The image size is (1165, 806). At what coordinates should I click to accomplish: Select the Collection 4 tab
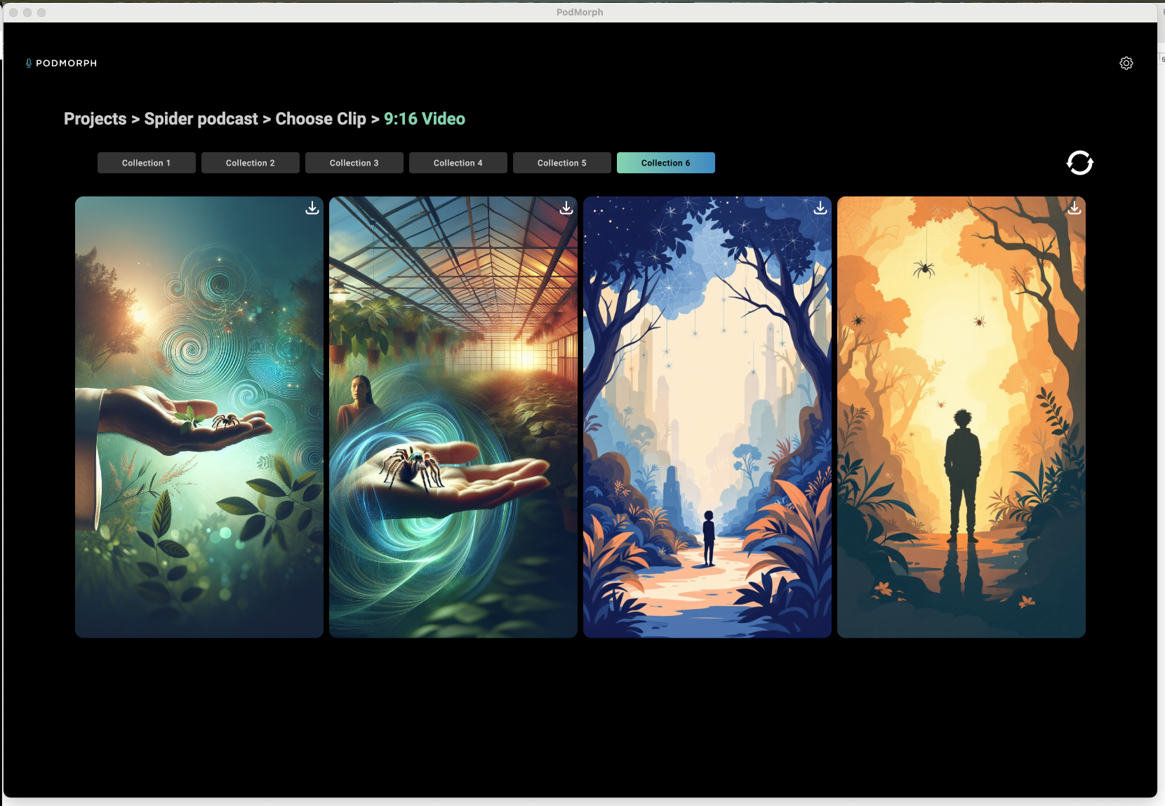pos(458,163)
